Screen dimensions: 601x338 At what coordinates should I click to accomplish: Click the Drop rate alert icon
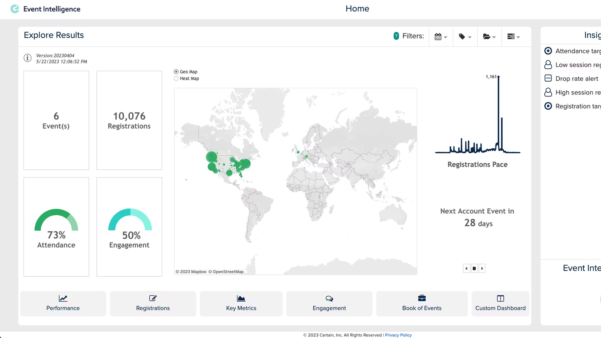click(548, 78)
